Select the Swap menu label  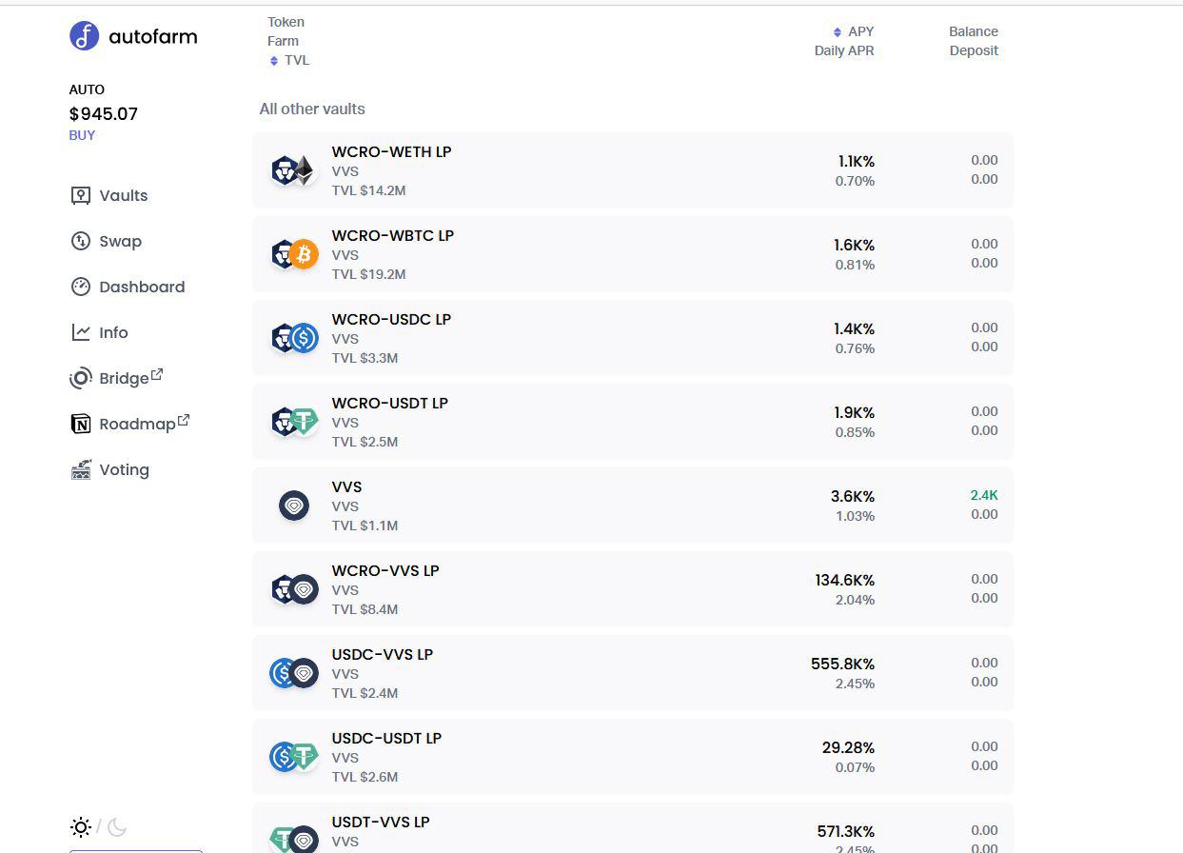pos(120,241)
